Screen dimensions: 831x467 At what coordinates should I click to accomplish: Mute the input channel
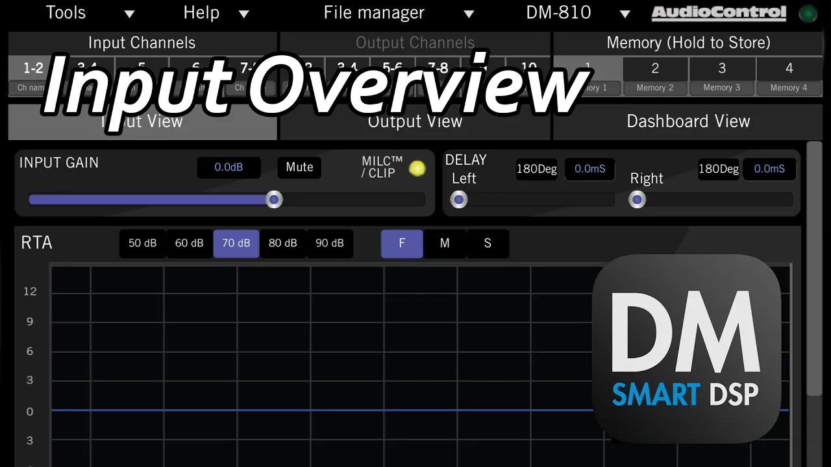[299, 167]
